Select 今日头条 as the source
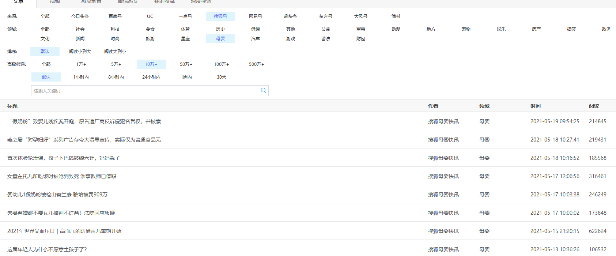This screenshot has width=616, height=256. pyautogui.click(x=80, y=16)
